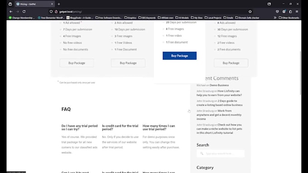Open the SEO Keywords bookmark folder

pyautogui.click(x=147, y=18)
